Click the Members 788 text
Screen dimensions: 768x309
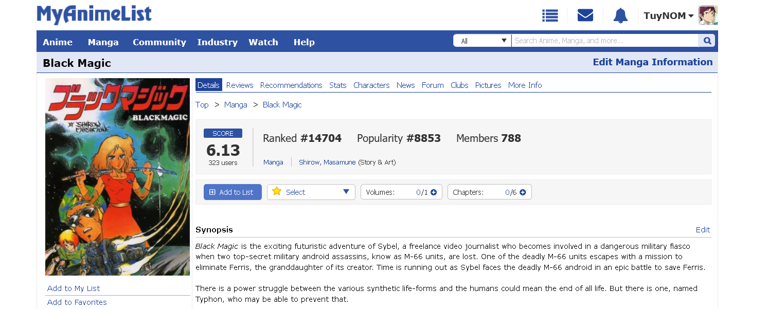489,138
